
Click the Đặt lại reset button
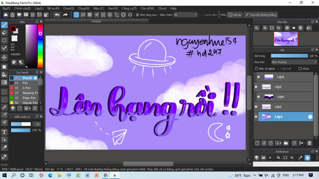pyautogui.click(x=235, y=15)
